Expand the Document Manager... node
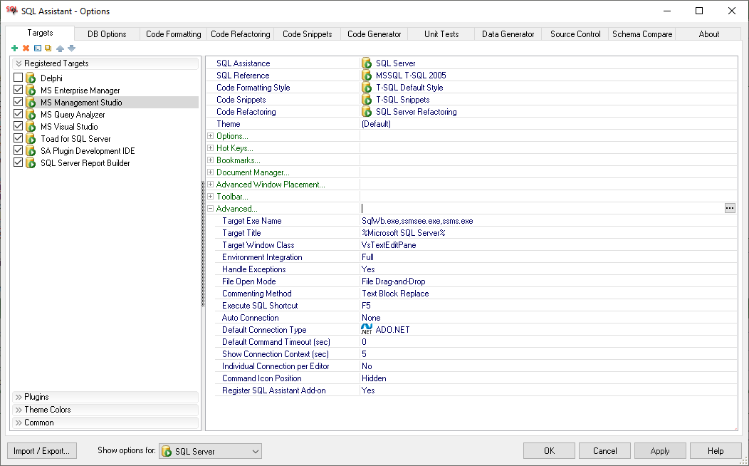749x466 pixels. click(210, 172)
